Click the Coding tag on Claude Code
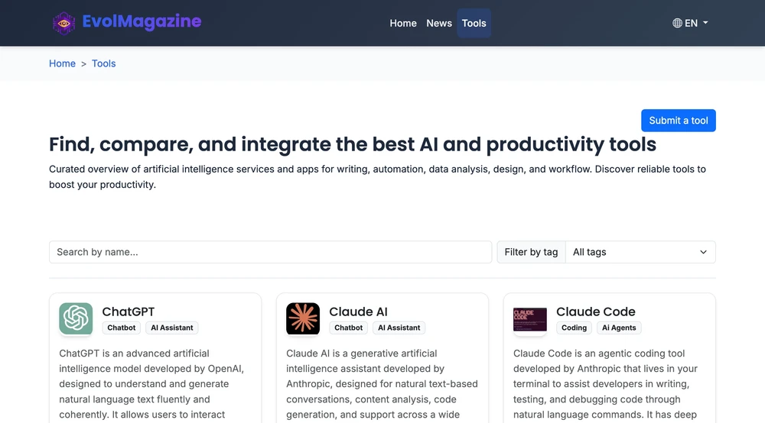 point(574,328)
